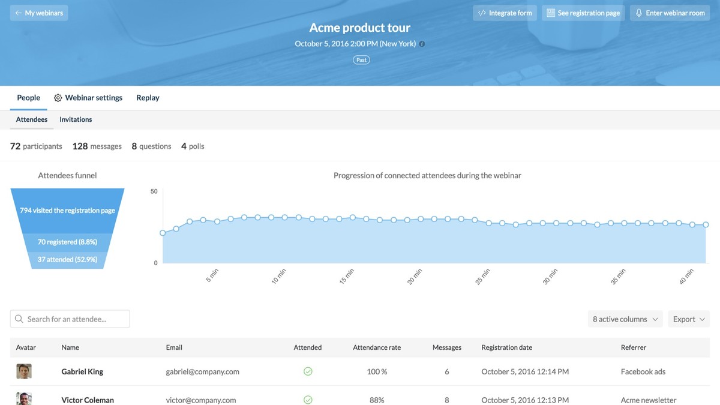Click the 70 registered funnel segment
This screenshot has height=405, width=720.
coord(67,242)
